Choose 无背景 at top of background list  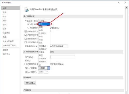pyautogui.click(x=44, y=21)
